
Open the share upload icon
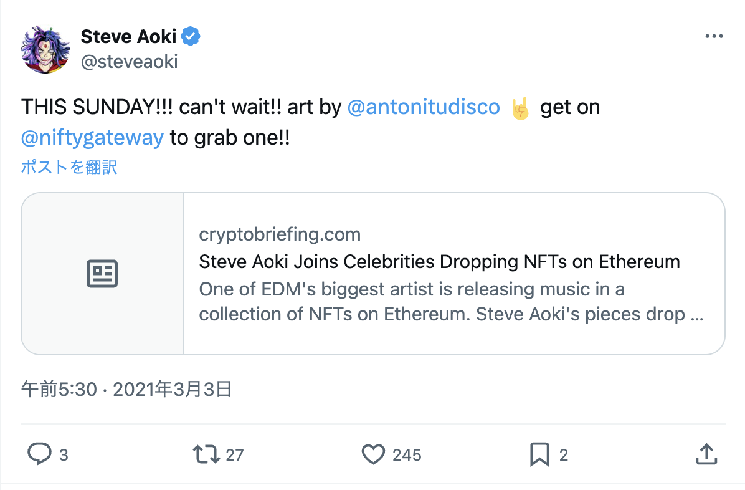[x=705, y=454]
